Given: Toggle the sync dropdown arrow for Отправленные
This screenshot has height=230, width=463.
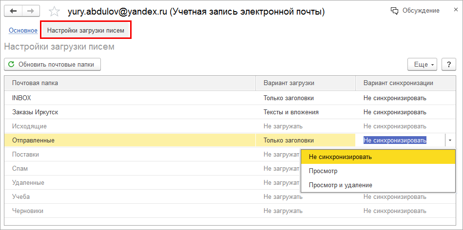Looking at the screenshot, I should (450, 141).
